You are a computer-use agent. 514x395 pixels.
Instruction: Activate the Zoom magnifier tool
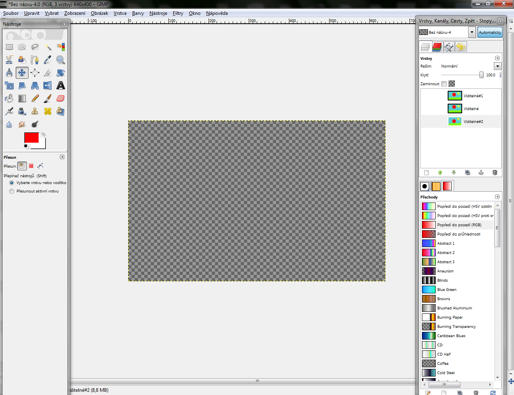[61, 60]
